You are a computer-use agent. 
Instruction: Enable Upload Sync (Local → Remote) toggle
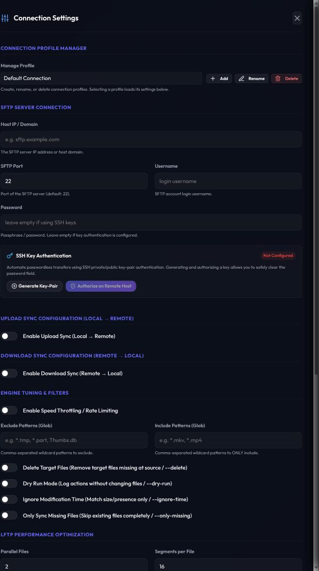tap(9, 336)
